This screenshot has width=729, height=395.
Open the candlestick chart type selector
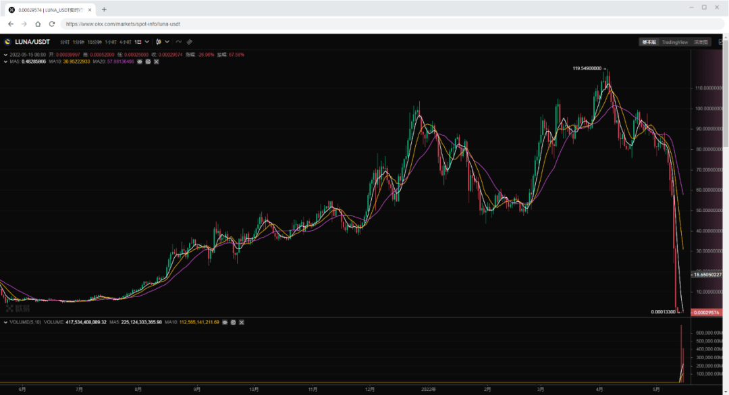[x=159, y=42]
